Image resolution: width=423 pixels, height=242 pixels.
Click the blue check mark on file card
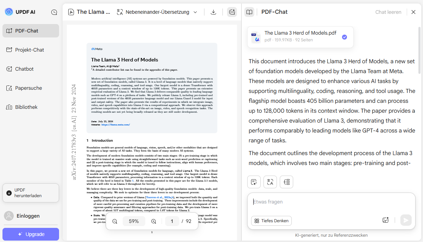click(344, 37)
